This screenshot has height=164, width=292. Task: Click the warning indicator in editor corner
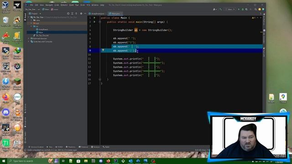pyautogui.click(x=254, y=18)
